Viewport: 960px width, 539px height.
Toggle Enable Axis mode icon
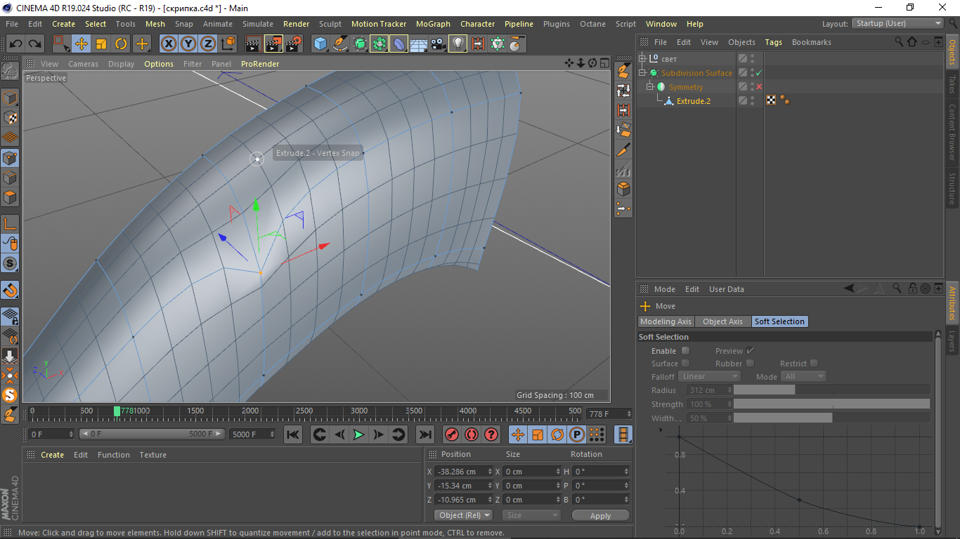pos(10,224)
